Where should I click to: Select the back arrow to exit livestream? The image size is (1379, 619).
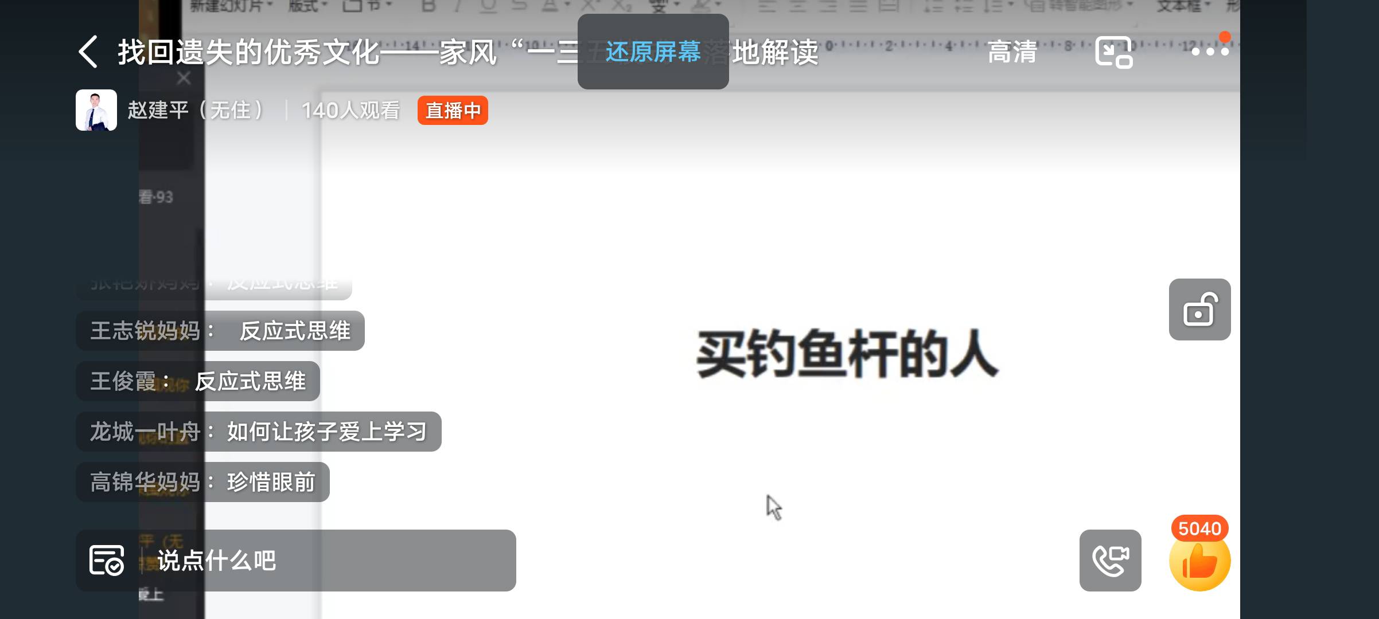point(89,53)
